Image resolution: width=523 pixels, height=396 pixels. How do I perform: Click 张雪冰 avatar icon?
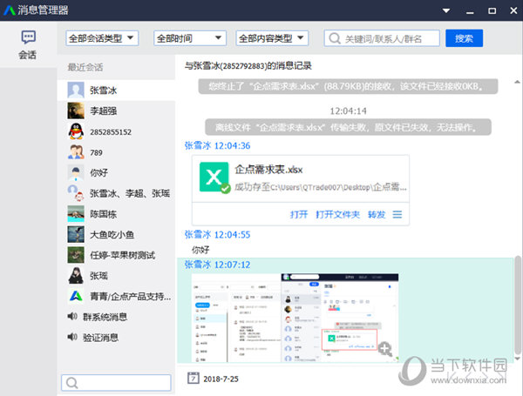(x=76, y=91)
